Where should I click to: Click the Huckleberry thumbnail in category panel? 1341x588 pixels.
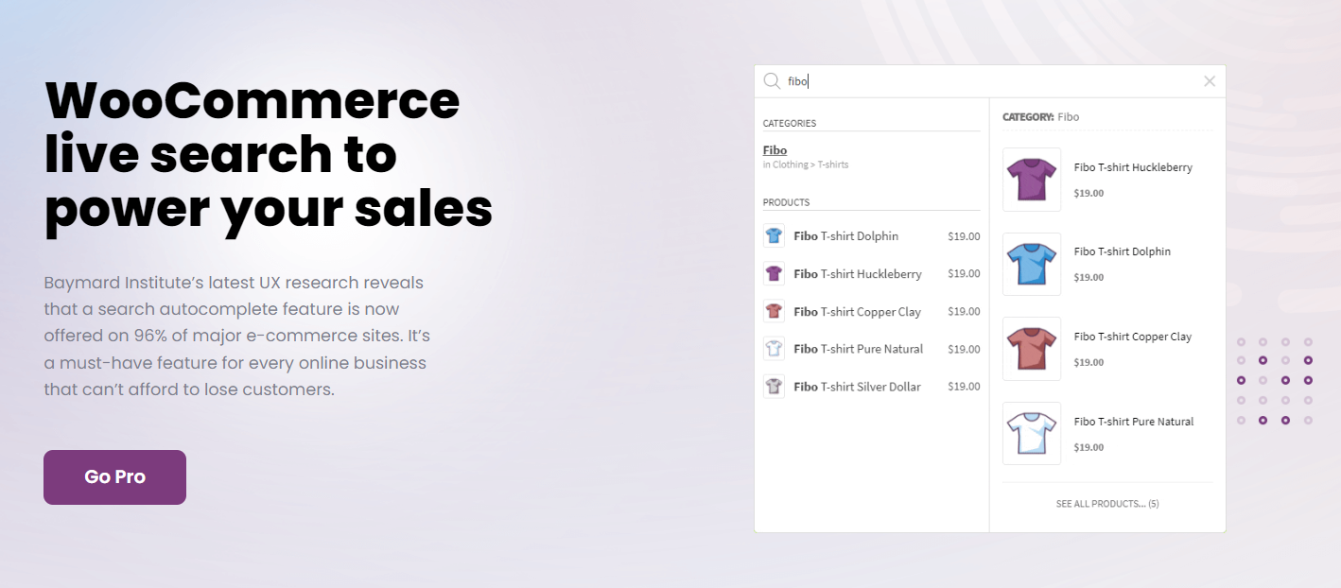pyautogui.click(x=1032, y=180)
